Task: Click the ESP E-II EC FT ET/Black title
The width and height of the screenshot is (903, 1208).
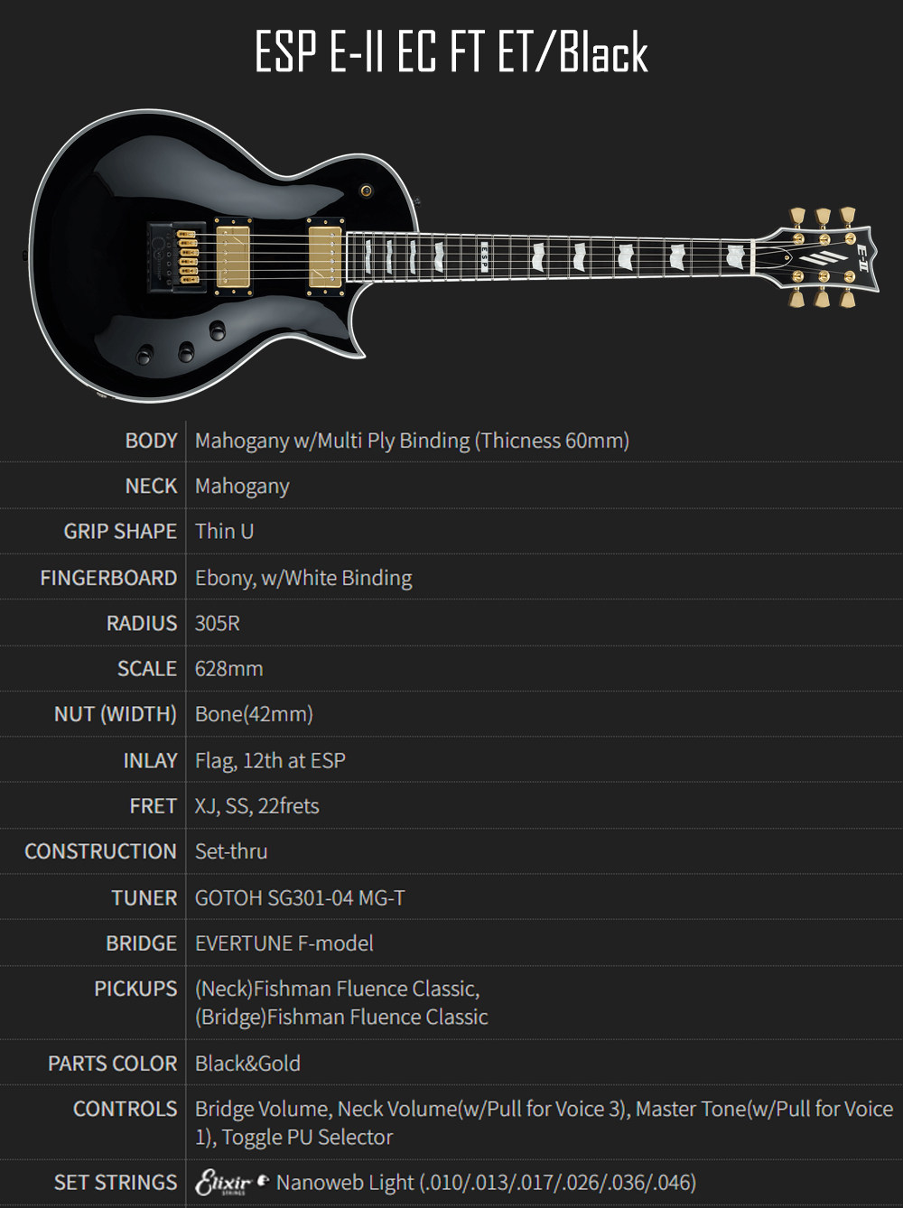Action: tap(451, 52)
